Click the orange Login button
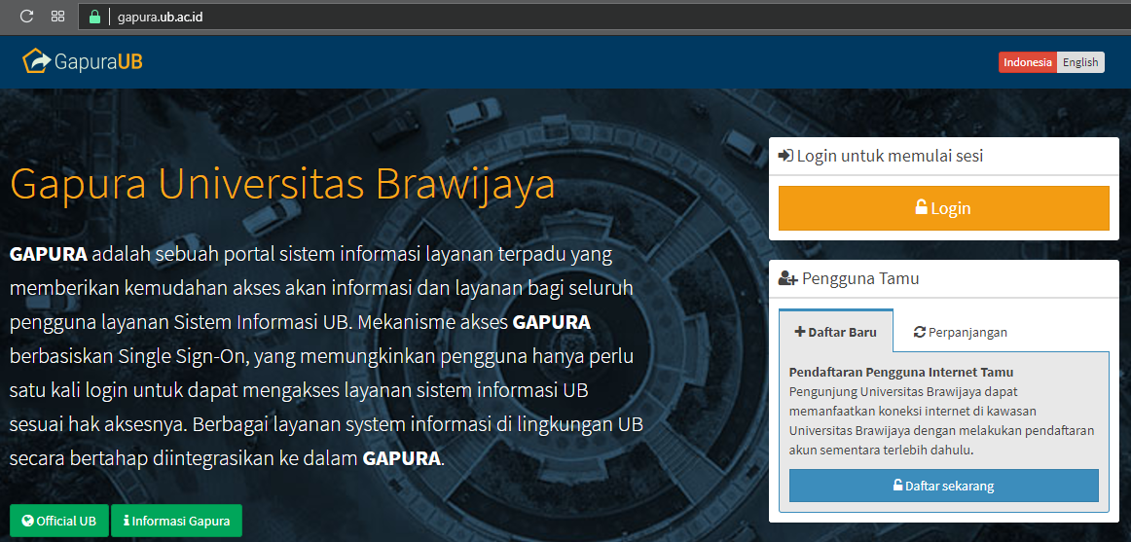 943,208
